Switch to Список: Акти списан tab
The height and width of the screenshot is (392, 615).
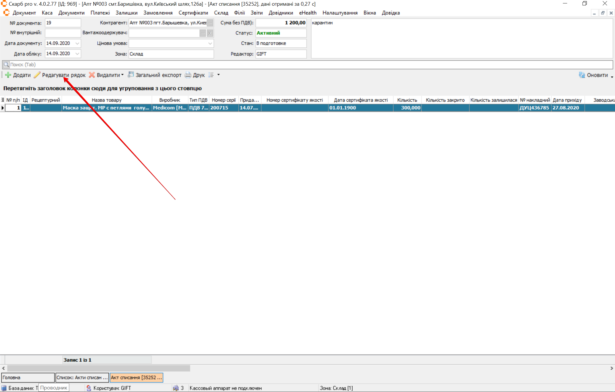[x=82, y=377]
